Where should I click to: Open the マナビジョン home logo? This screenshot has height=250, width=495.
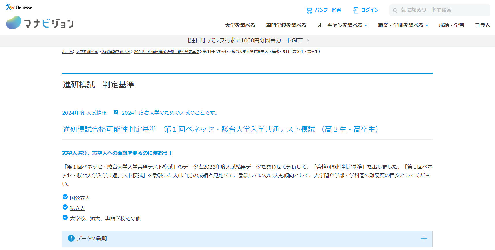click(x=40, y=22)
